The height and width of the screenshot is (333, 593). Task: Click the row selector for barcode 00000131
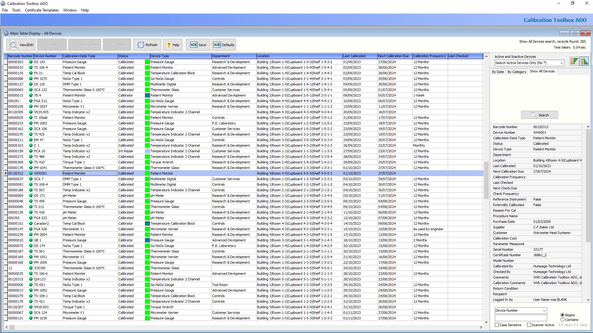pos(6,318)
